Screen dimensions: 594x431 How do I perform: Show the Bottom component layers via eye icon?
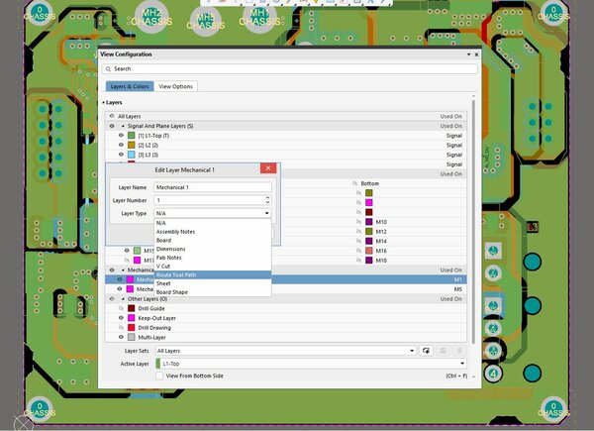(x=355, y=183)
